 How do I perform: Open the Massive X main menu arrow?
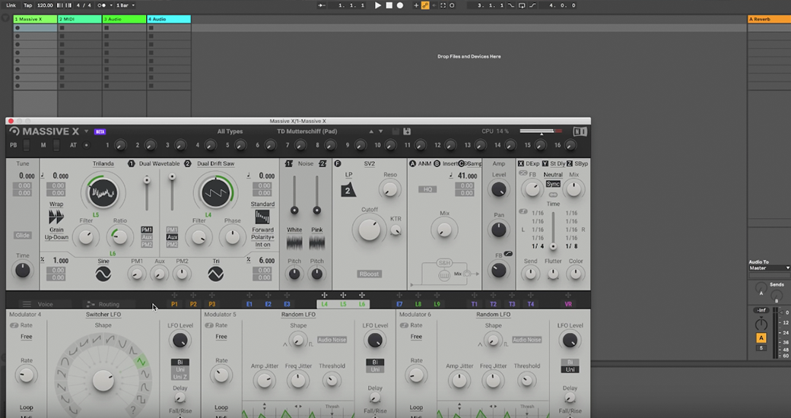pyautogui.click(x=86, y=131)
